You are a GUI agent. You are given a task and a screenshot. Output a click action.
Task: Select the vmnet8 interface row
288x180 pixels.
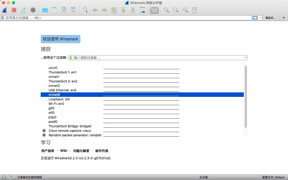point(142,95)
